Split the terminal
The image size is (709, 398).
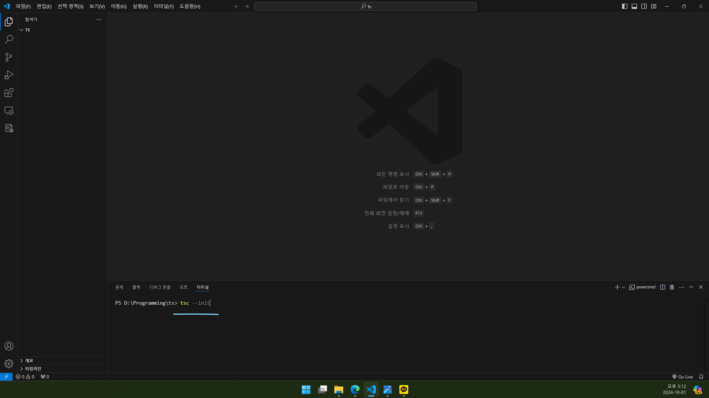click(662, 287)
